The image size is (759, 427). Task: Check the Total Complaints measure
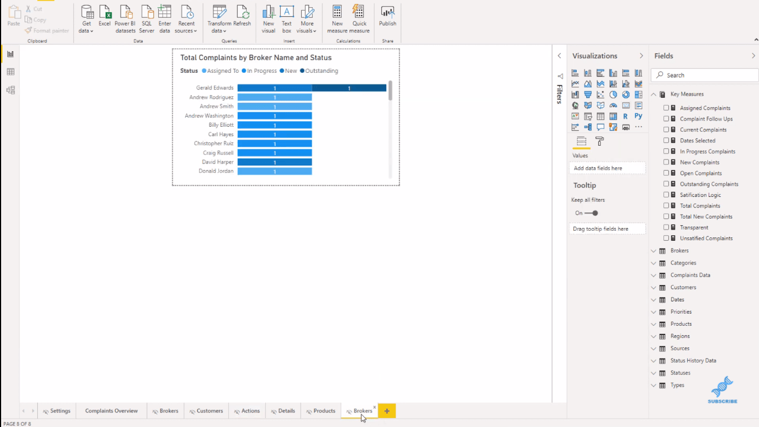pyautogui.click(x=666, y=205)
